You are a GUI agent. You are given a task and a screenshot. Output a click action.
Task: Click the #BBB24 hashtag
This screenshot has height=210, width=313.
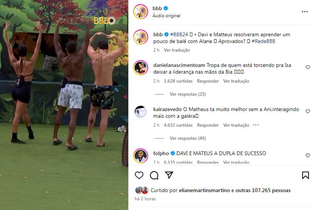179,35
